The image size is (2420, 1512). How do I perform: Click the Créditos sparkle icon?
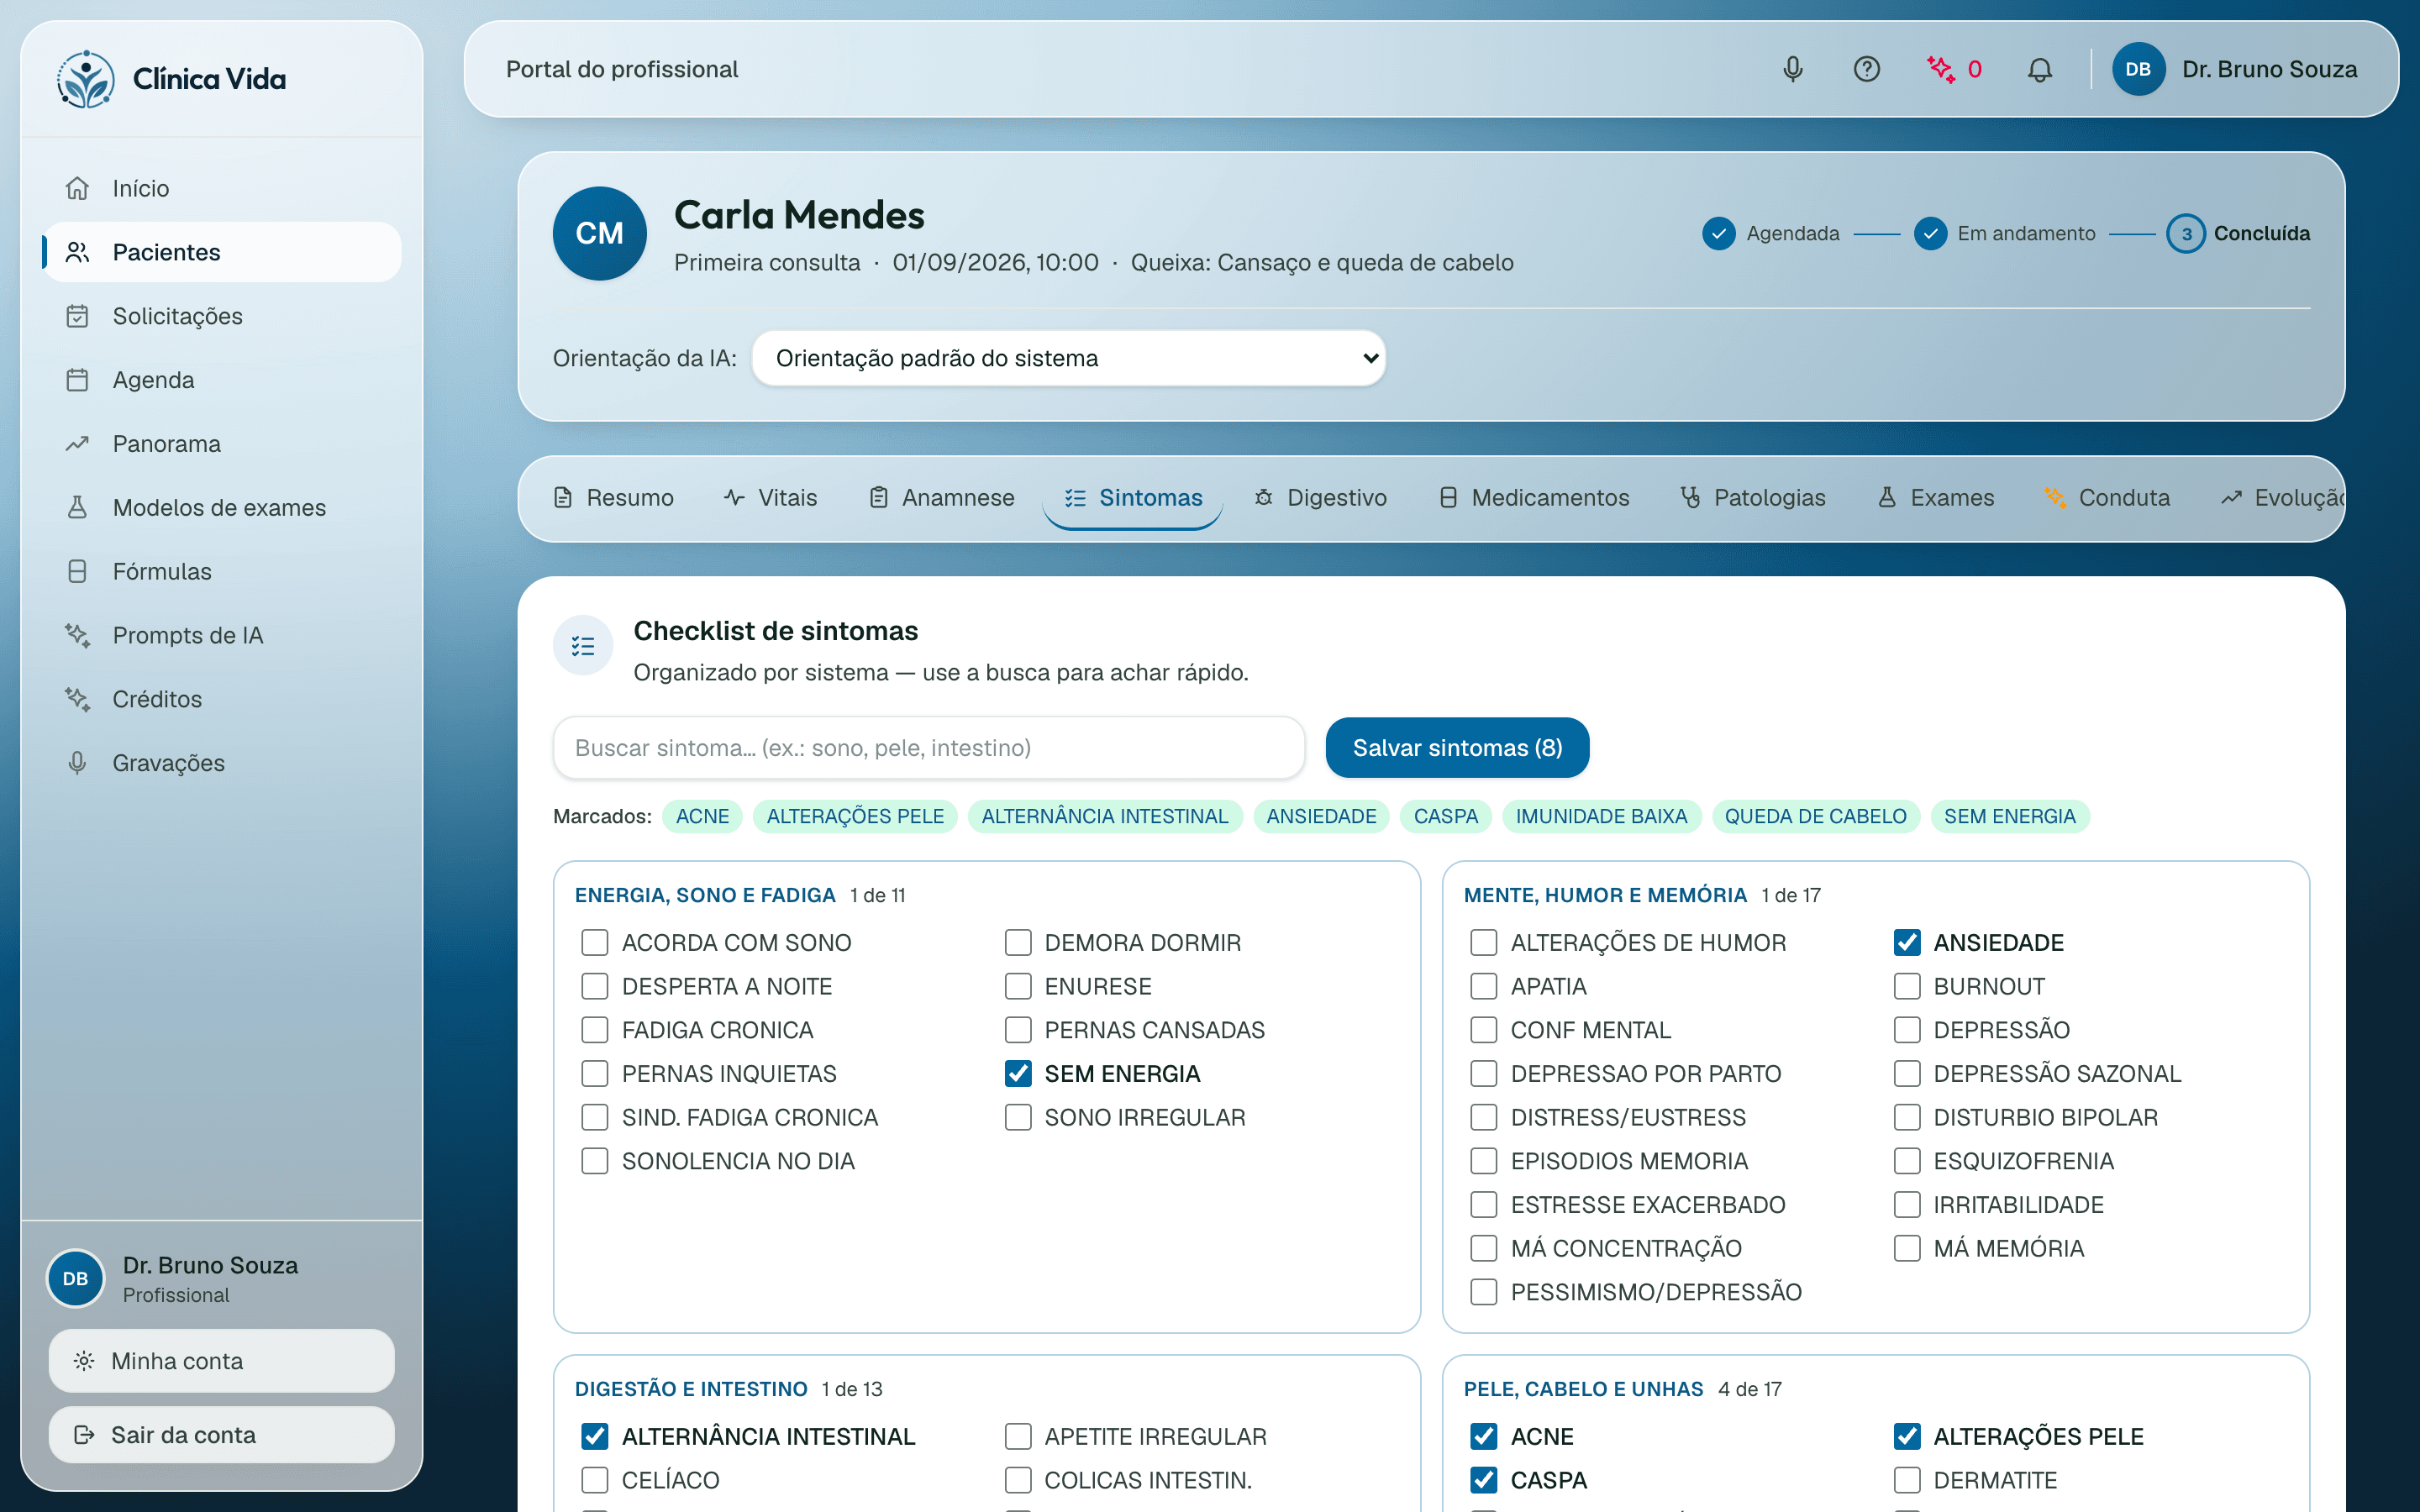[x=77, y=699]
